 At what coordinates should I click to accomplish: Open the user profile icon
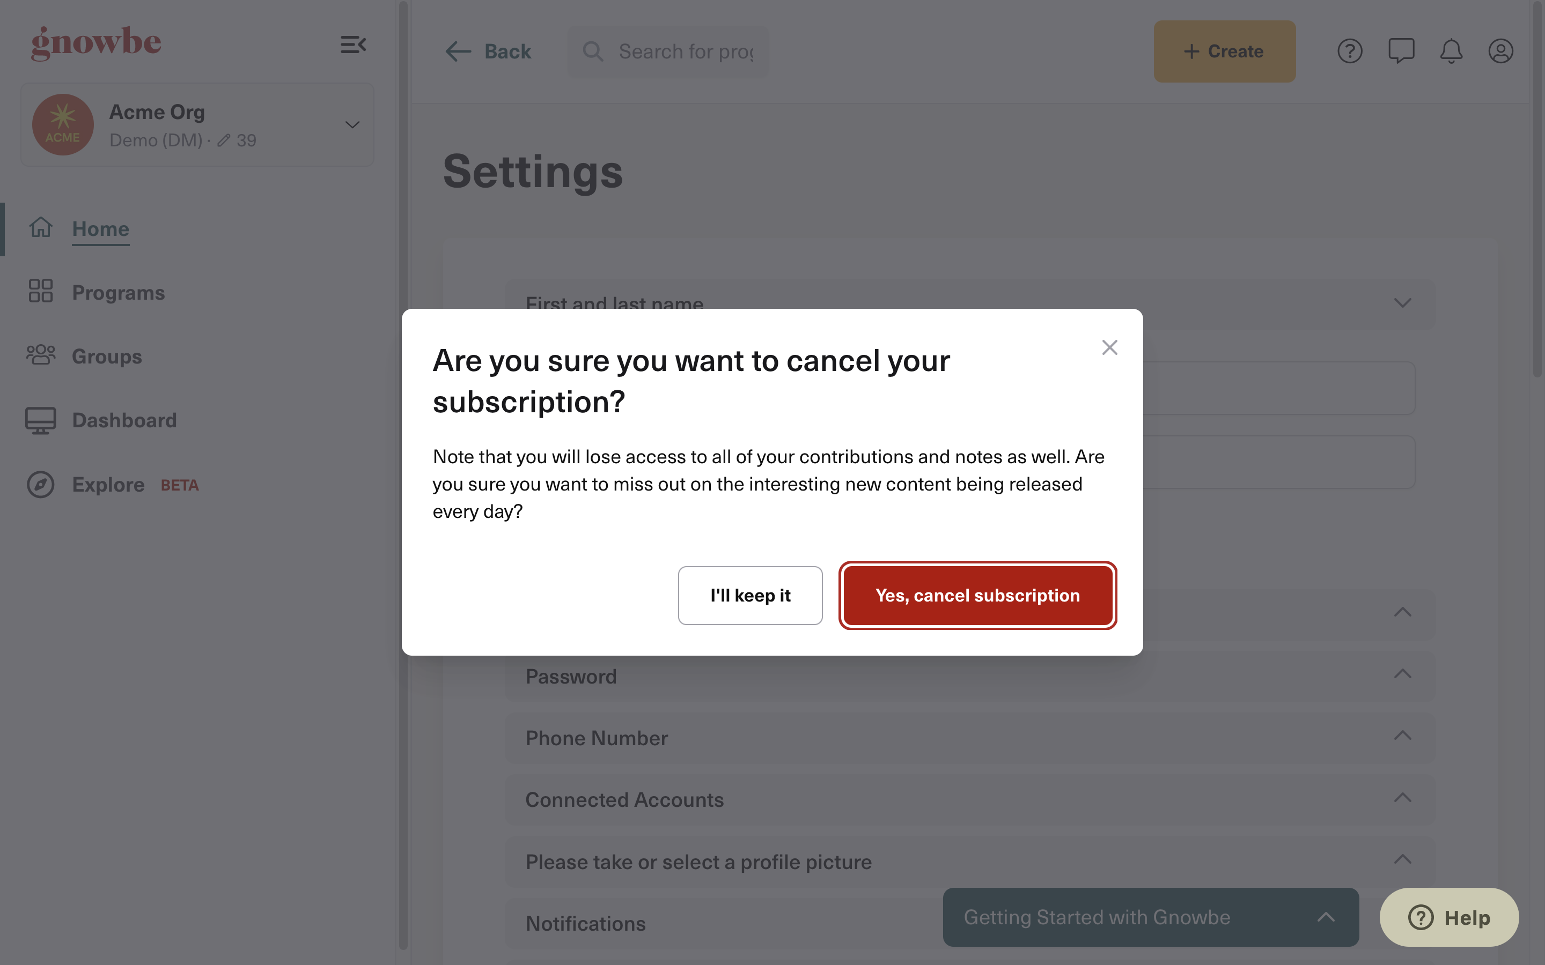pyautogui.click(x=1500, y=51)
